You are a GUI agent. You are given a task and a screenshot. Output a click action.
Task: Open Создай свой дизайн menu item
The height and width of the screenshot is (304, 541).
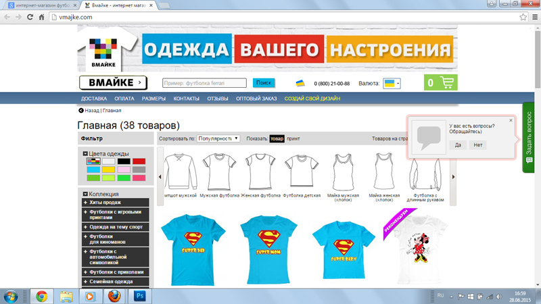pos(312,99)
